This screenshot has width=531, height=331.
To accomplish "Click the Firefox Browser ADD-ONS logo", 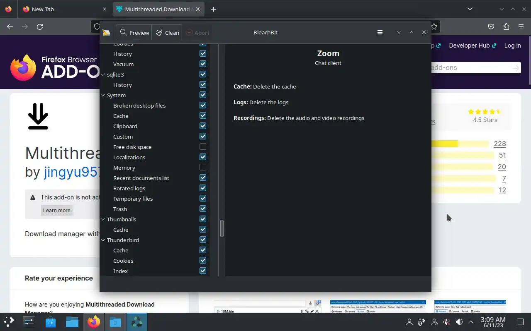I will coord(55,67).
